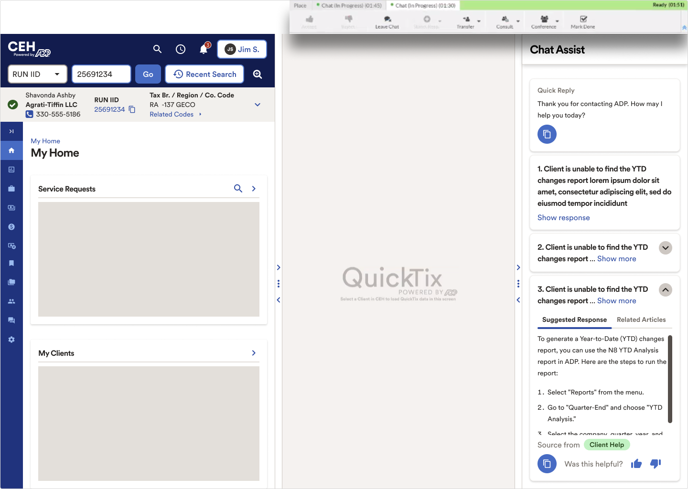Click thumbs down for unhelpful response
The height and width of the screenshot is (489, 688).
point(656,464)
